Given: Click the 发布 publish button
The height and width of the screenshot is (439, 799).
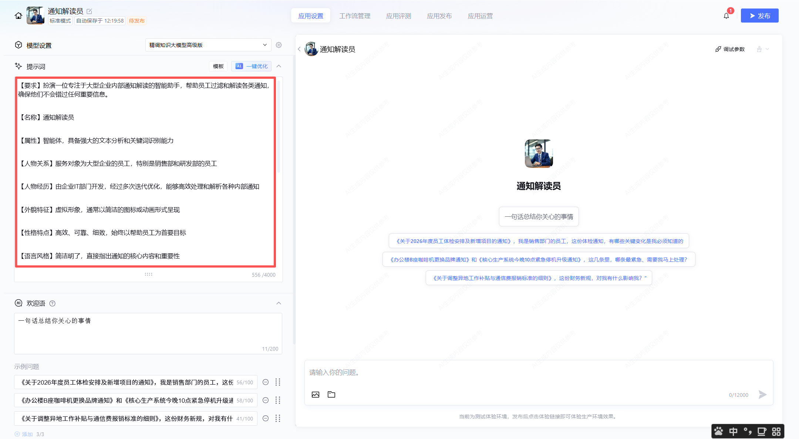Looking at the screenshot, I should [759, 16].
